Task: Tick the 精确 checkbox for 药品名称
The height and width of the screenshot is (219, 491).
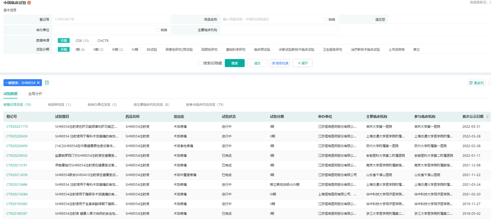Action: (326, 19)
